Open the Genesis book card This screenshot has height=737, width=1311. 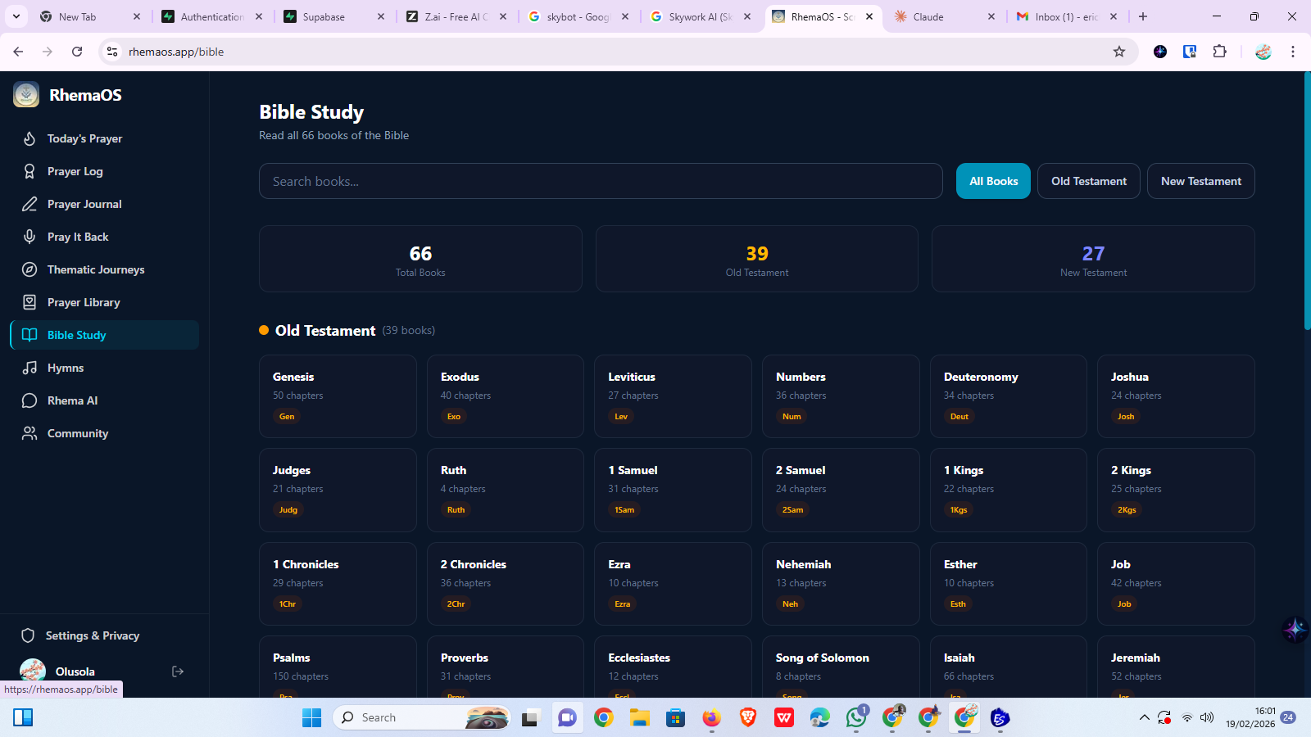point(338,396)
